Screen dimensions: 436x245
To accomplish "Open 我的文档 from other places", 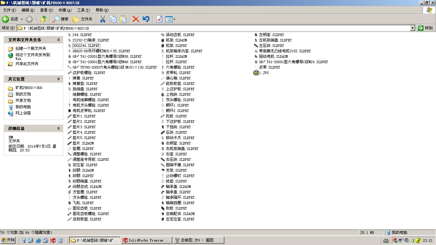I will click(x=23, y=94).
